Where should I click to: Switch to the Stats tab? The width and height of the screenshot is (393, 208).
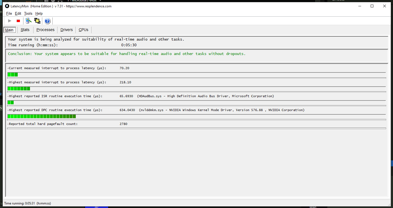tap(25, 30)
